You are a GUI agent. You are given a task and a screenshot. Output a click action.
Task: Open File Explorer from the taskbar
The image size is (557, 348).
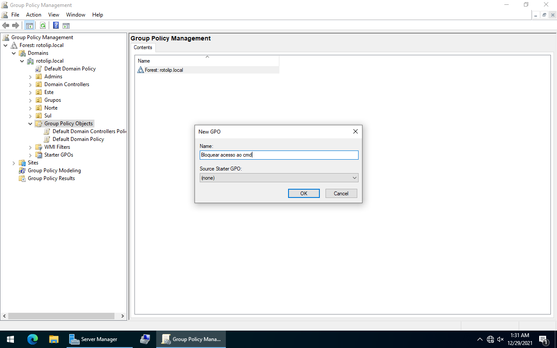point(54,339)
